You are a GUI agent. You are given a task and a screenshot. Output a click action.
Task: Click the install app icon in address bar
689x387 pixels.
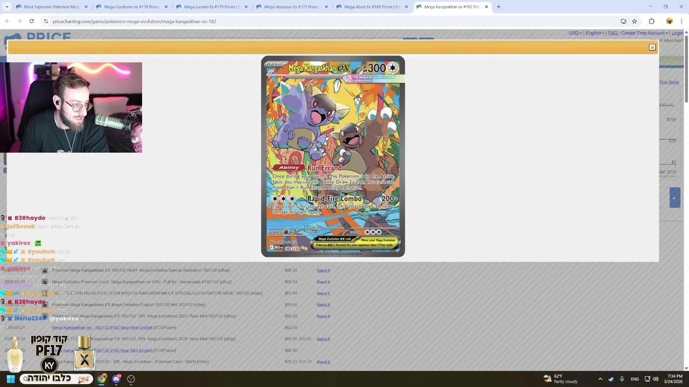(x=623, y=21)
